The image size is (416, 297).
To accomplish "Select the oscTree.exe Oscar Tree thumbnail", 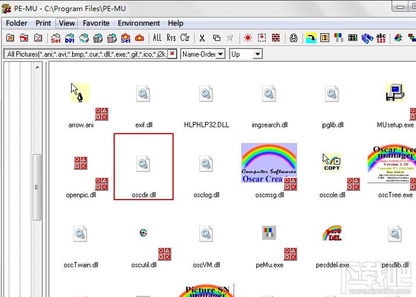I will tap(392, 164).
